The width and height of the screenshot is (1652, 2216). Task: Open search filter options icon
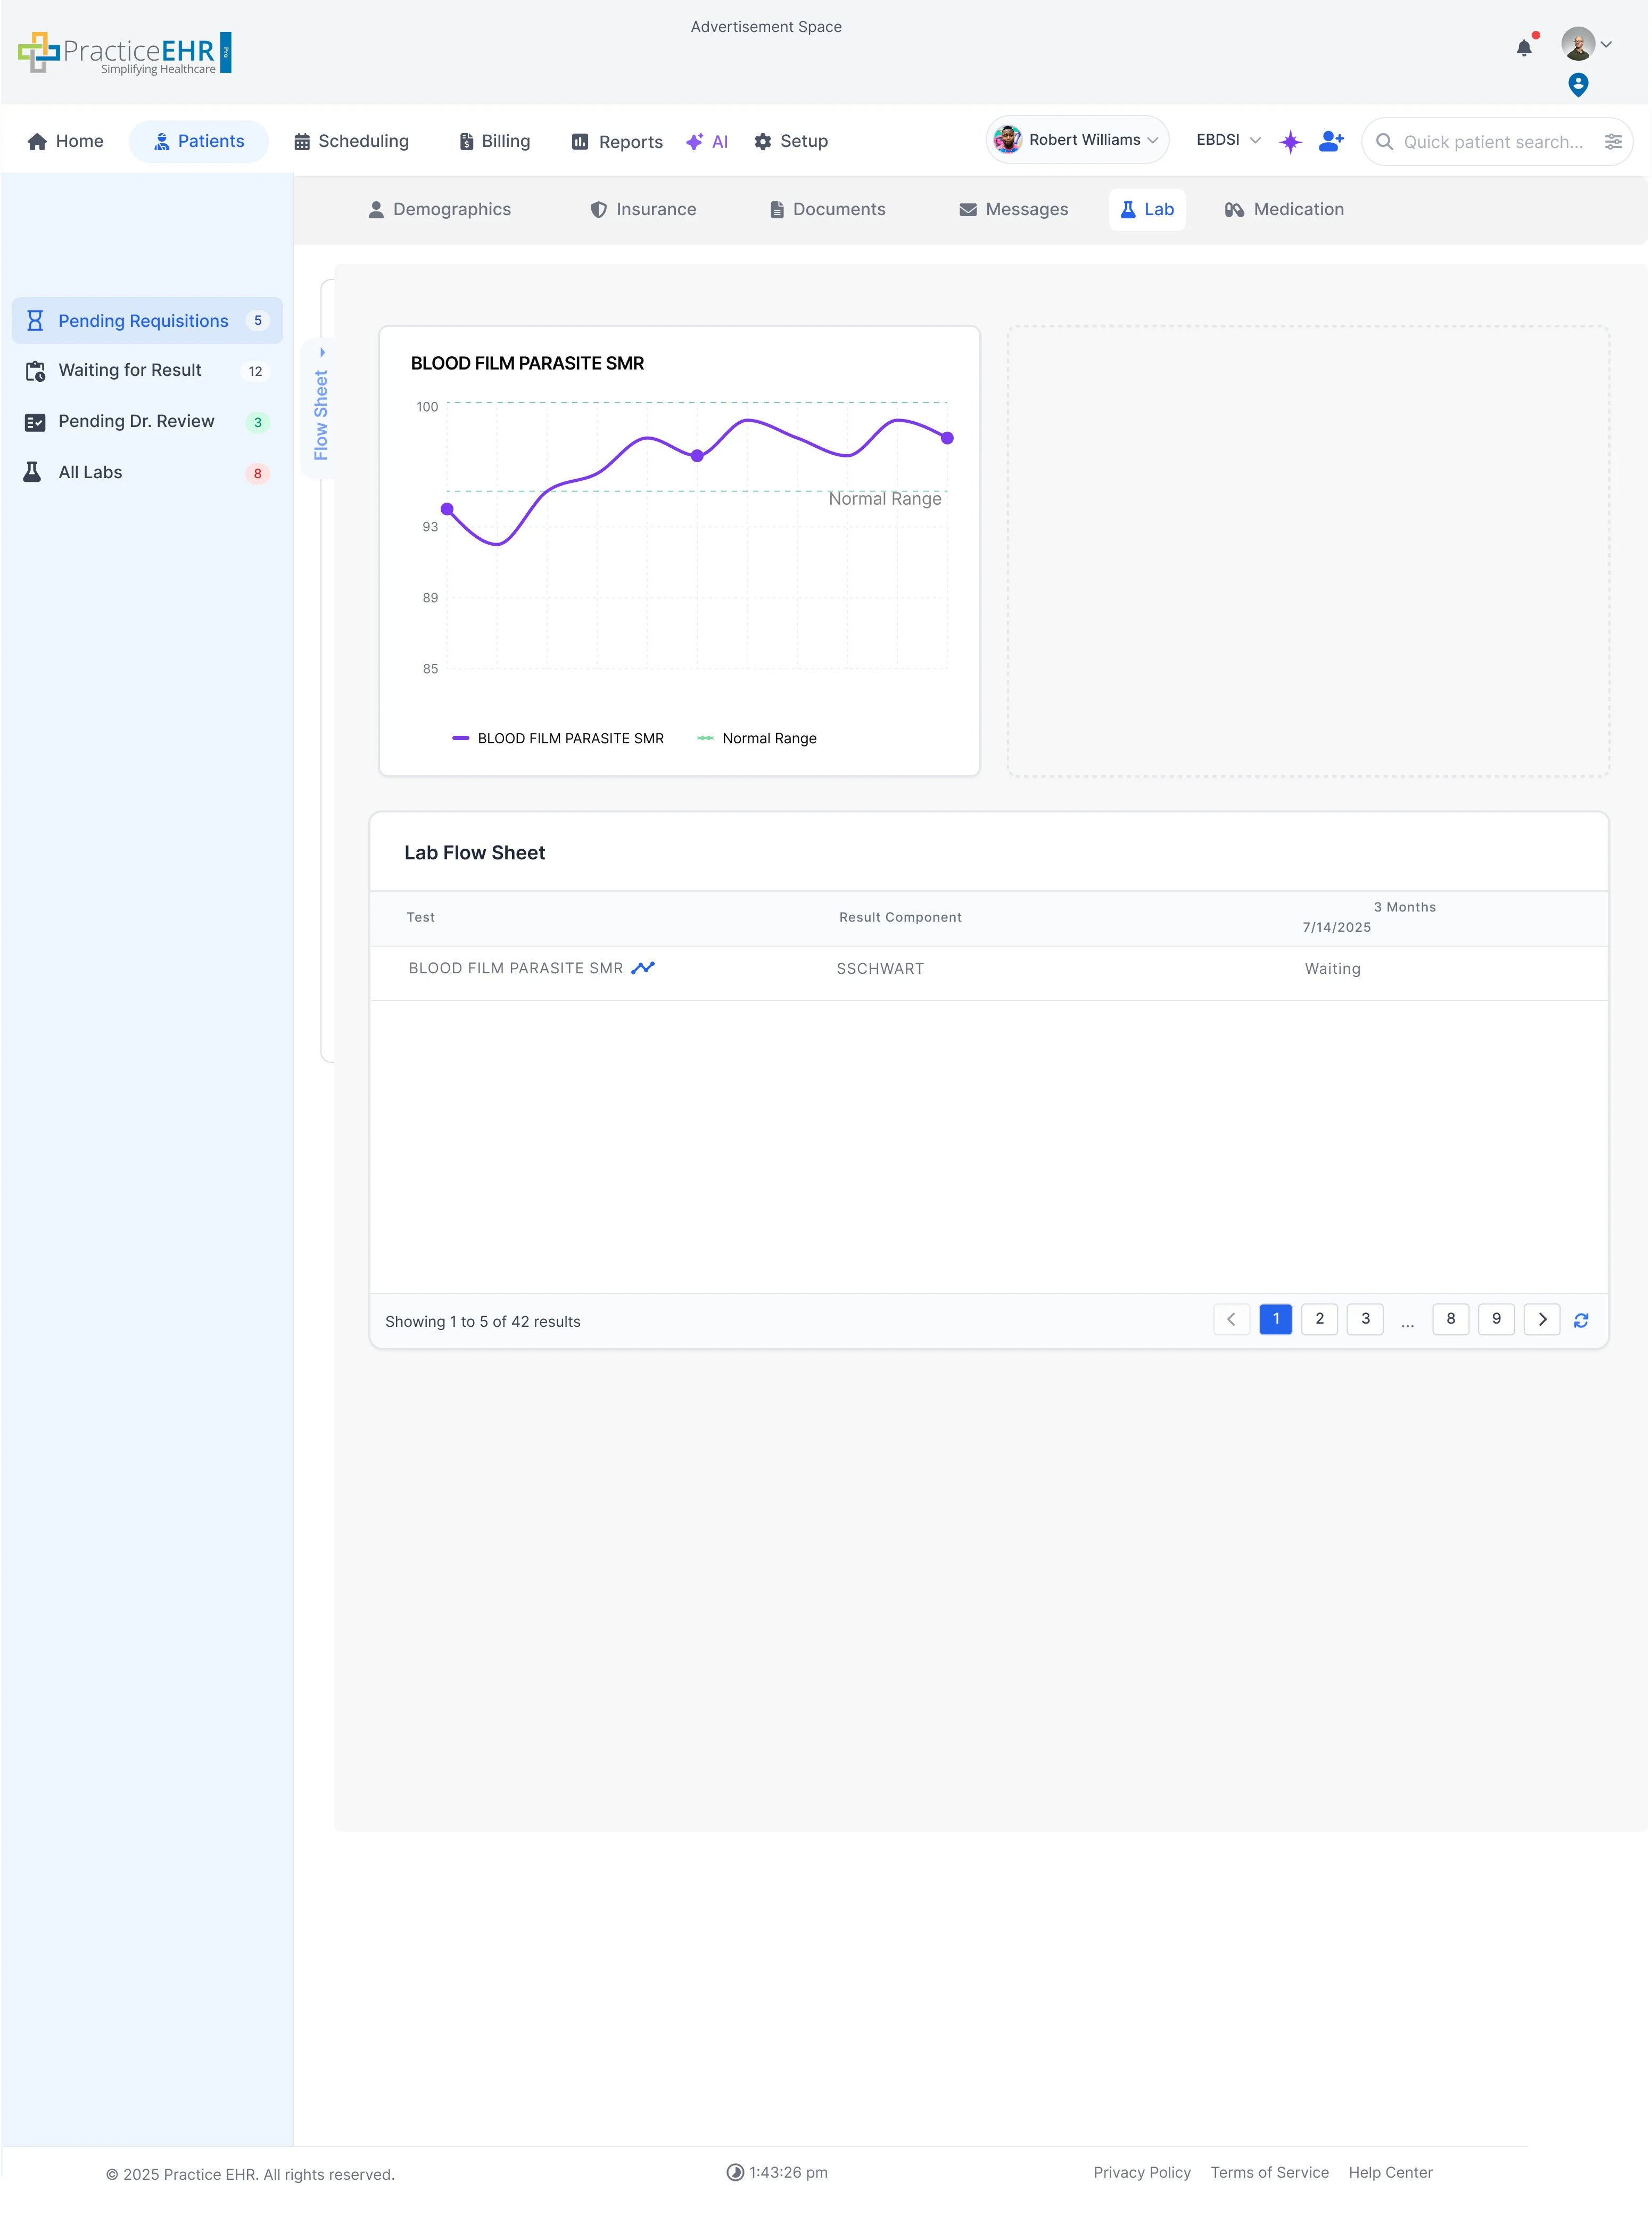tap(1613, 142)
